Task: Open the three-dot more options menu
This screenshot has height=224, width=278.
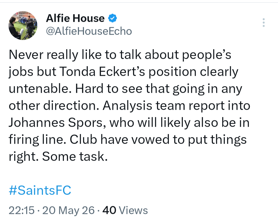Action: point(264,22)
